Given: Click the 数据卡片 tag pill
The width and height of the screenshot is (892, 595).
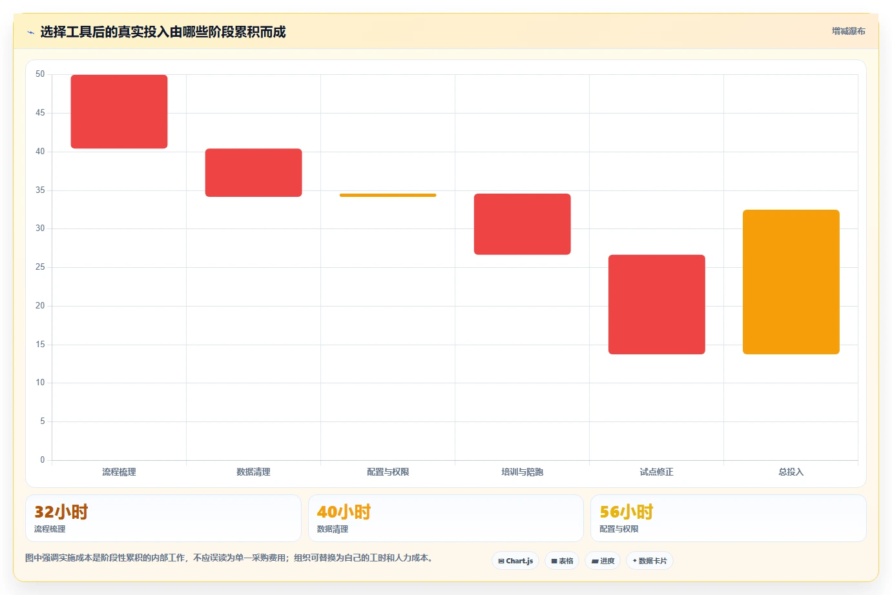Looking at the screenshot, I should (x=650, y=561).
